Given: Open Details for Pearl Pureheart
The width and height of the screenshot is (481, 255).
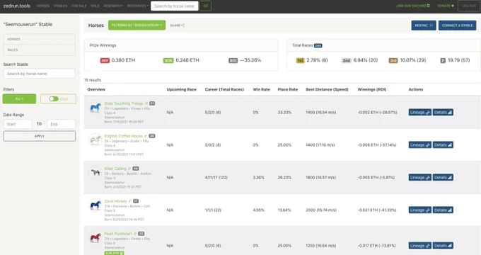Looking at the screenshot, I should (443, 246).
